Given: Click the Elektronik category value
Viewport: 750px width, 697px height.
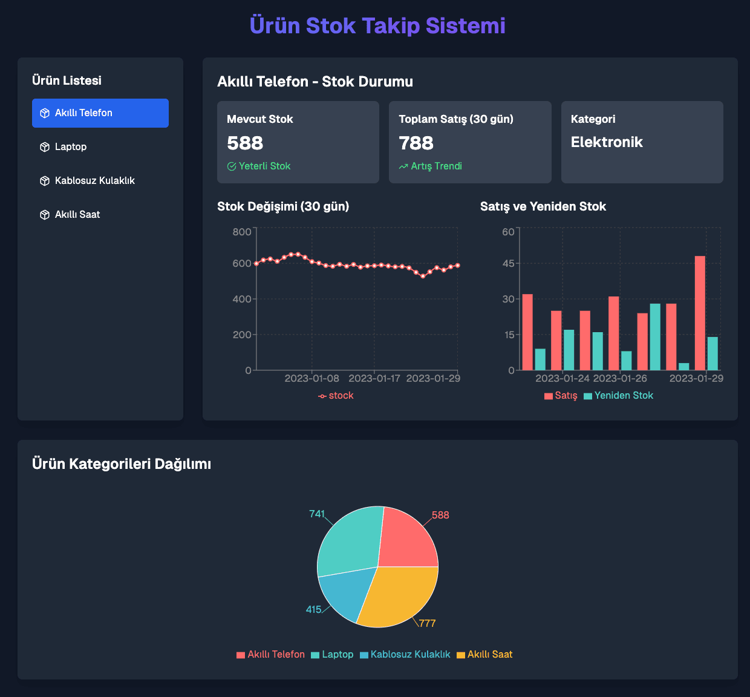Looking at the screenshot, I should tap(607, 142).
